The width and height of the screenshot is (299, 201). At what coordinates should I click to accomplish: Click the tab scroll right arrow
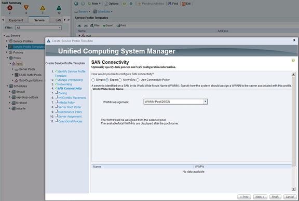click(65, 20)
